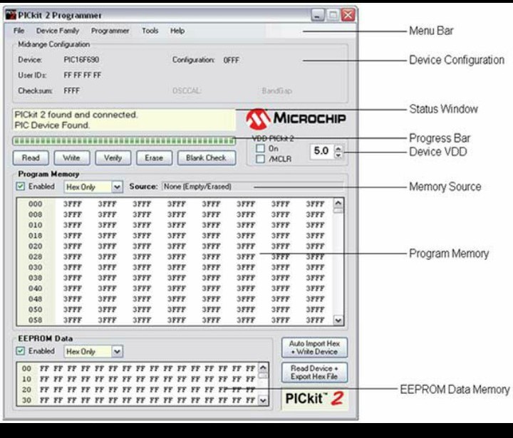Viewport: 513px width, 438px height.
Task: Click Program Memory address 058
Action: [x=36, y=320]
